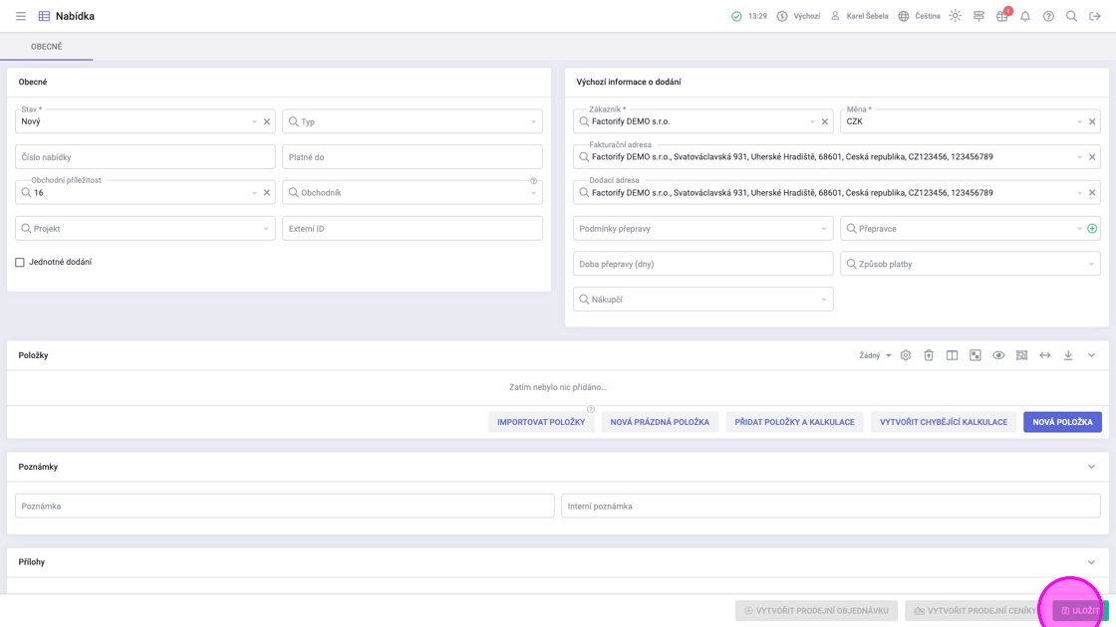
Task: Click the download icon in Položky toolbar
Action: [x=1068, y=355]
